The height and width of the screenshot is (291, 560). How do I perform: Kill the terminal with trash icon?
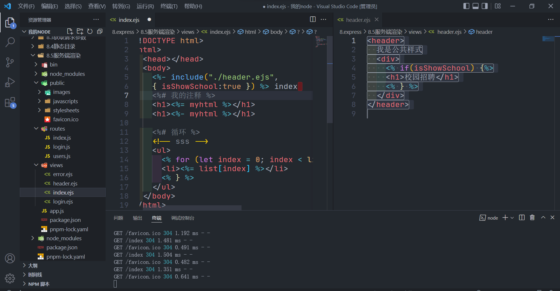tap(532, 218)
